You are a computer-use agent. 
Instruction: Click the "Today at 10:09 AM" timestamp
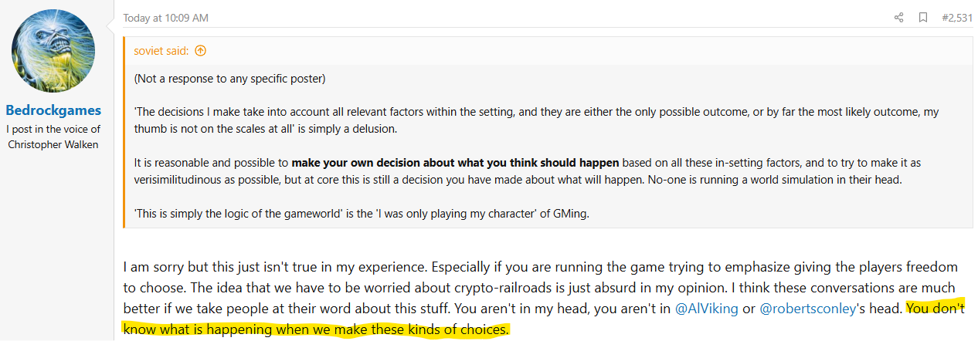[165, 18]
